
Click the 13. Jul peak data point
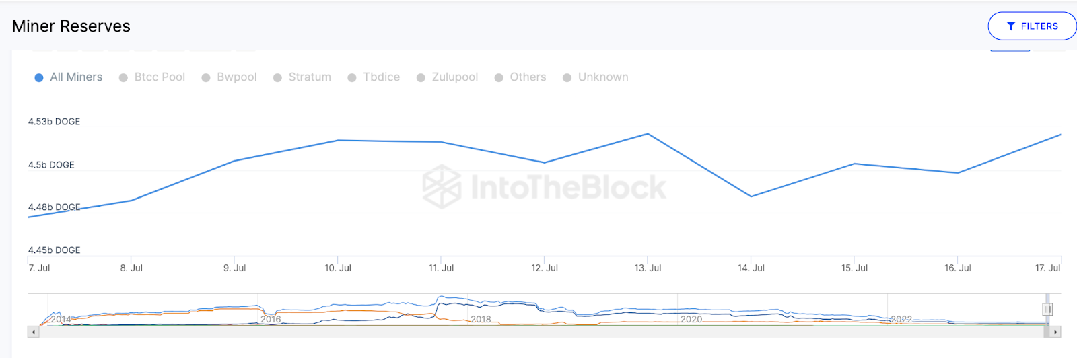coord(648,134)
